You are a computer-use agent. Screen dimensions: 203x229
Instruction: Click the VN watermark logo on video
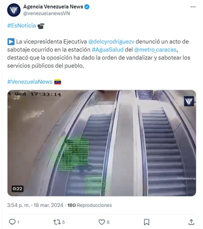click(x=189, y=101)
